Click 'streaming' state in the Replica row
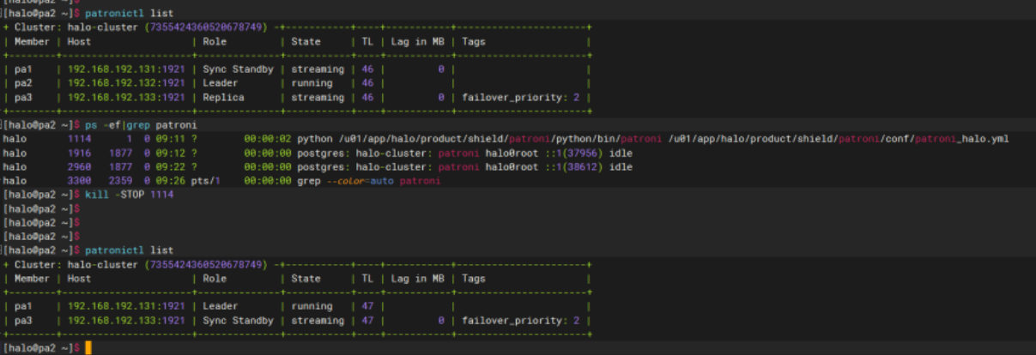This screenshot has width=1036, height=355. click(318, 97)
